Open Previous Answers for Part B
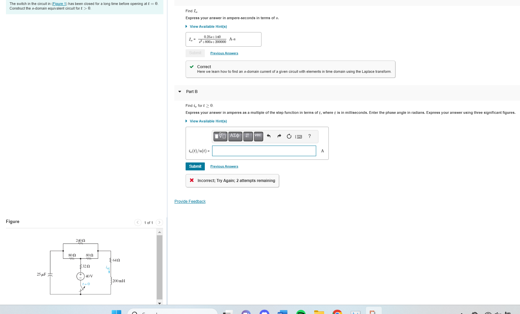The height and width of the screenshot is (314, 520). [224, 166]
